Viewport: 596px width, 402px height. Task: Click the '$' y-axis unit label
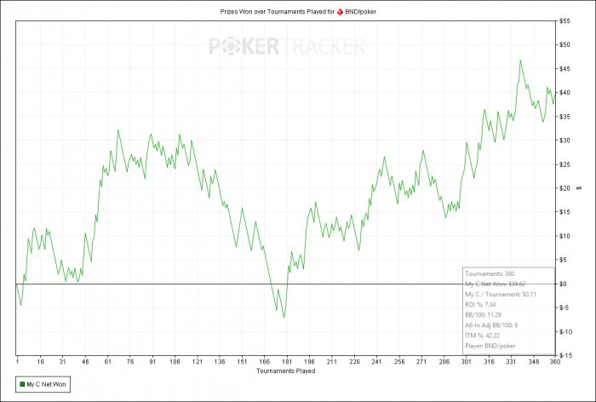pyautogui.click(x=579, y=188)
